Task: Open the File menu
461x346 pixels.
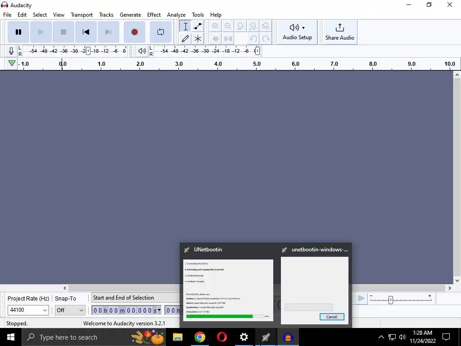Action: coord(7,15)
